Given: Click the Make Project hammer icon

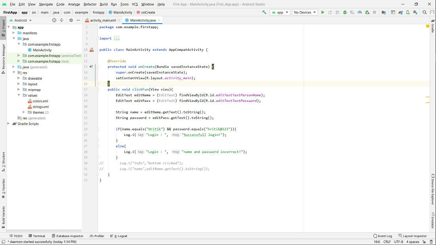Looking at the screenshot, I should tap(264, 12).
